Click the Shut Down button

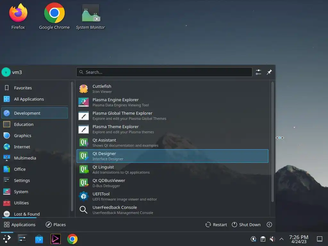[x=246, y=225]
